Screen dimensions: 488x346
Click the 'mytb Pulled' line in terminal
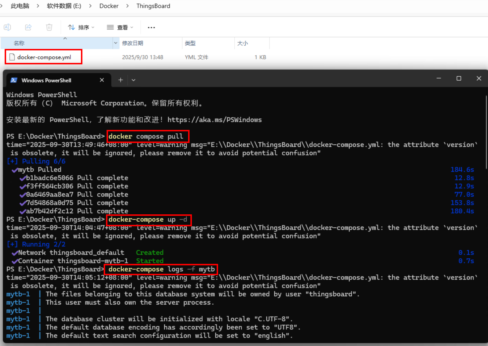click(37, 170)
